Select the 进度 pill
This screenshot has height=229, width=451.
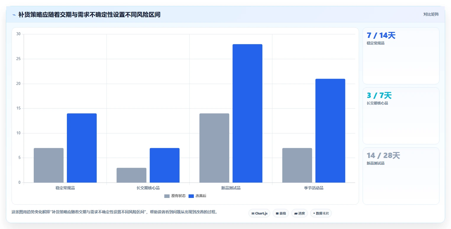300,213
